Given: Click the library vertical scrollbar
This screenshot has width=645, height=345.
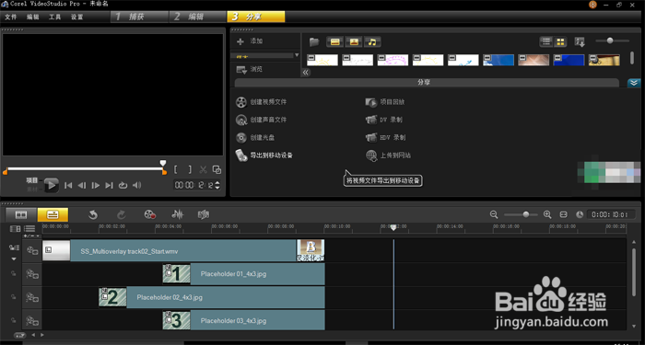Looking at the screenshot, I should click(632, 58).
